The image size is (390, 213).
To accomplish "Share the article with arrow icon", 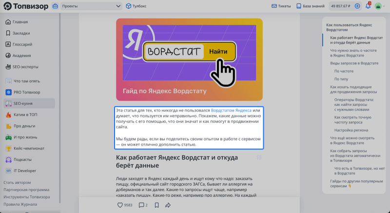I will 168,205.
